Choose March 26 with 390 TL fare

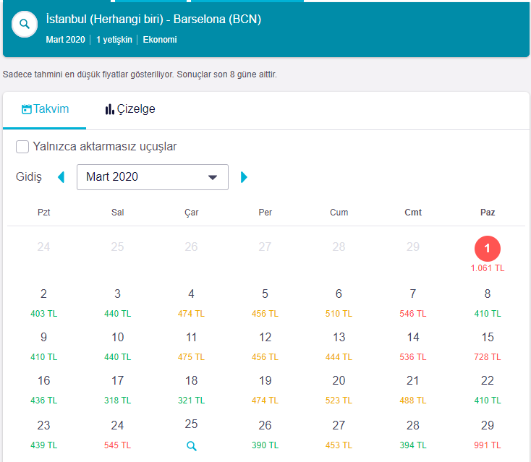[265, 435]
